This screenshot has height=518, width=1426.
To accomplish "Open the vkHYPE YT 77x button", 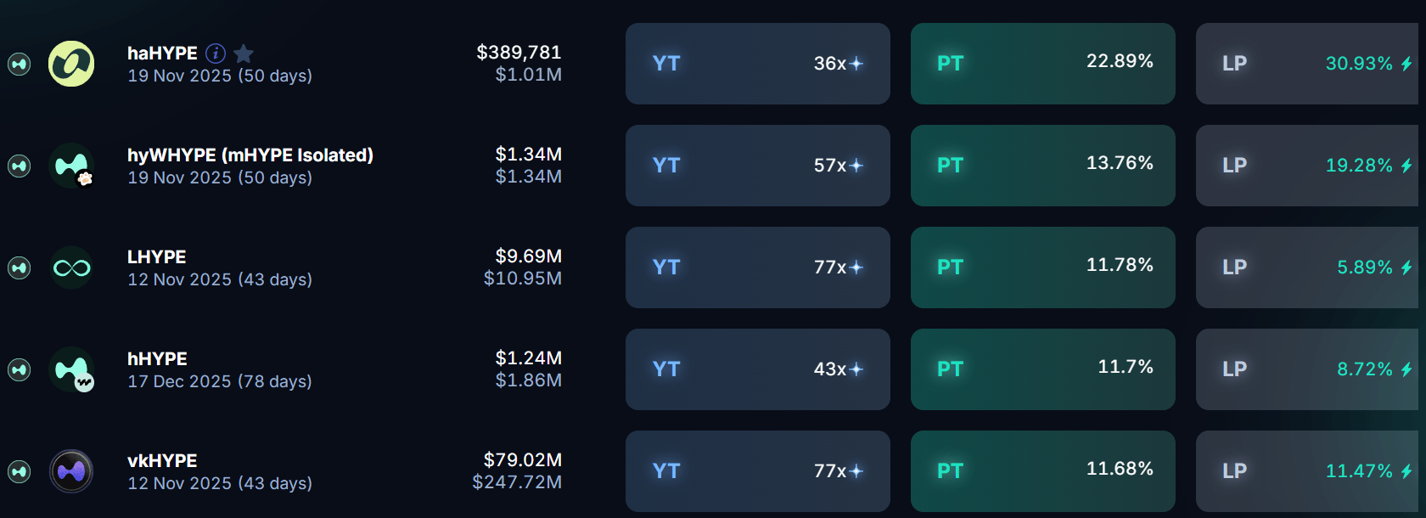I will click(x=757, y=471).
